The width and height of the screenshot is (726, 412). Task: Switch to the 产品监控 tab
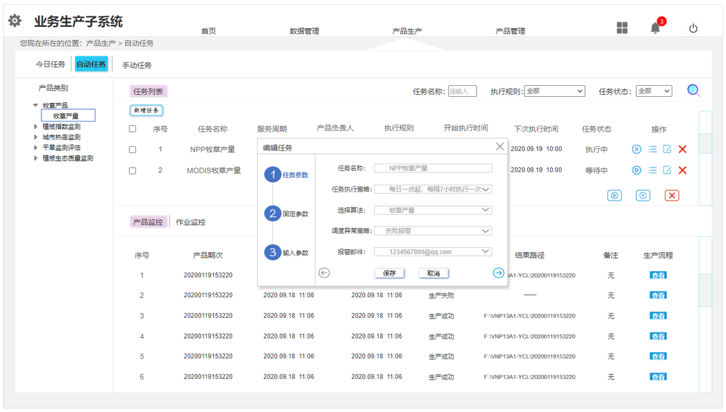click(148, 222)
